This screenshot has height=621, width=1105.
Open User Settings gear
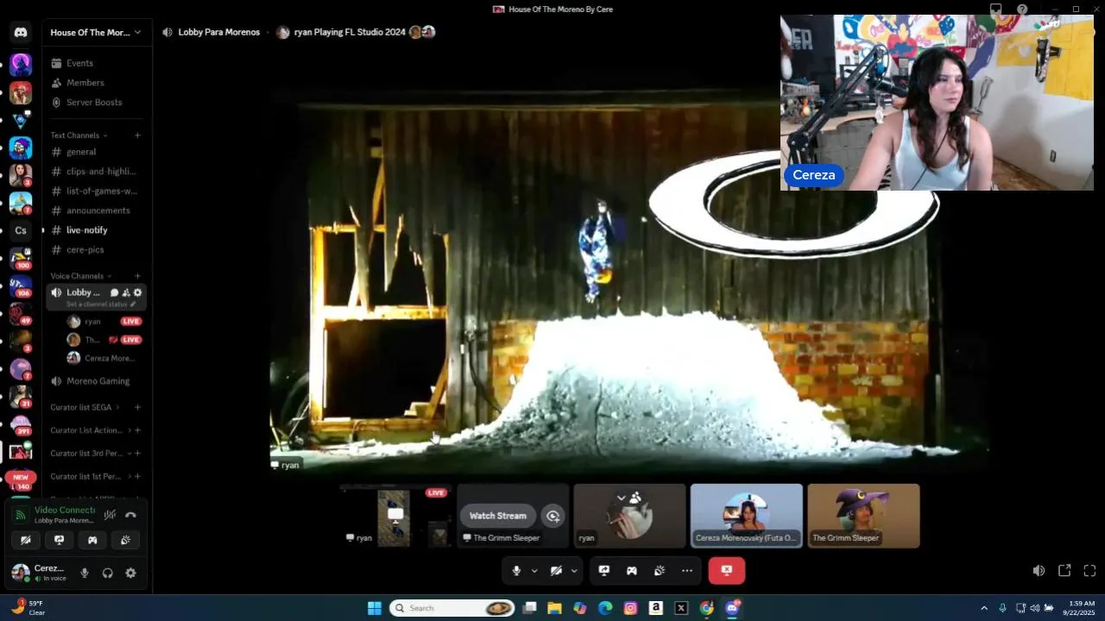click(130, 573)
